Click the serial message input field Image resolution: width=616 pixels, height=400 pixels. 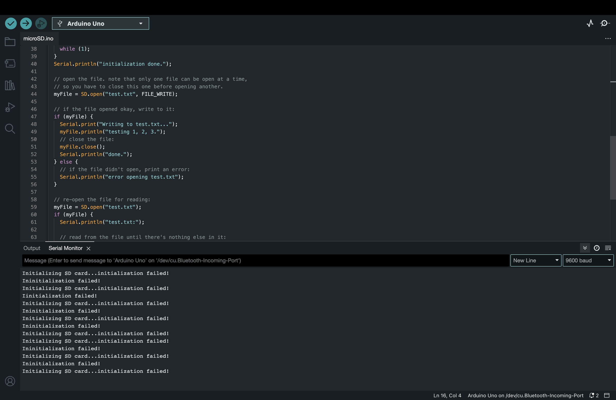(265, 260)
